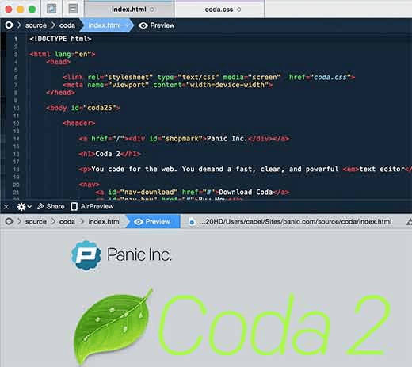Click the 'You code for the web' paragraph line
Viewport: 412px width, 367px height.
[246, 169]
